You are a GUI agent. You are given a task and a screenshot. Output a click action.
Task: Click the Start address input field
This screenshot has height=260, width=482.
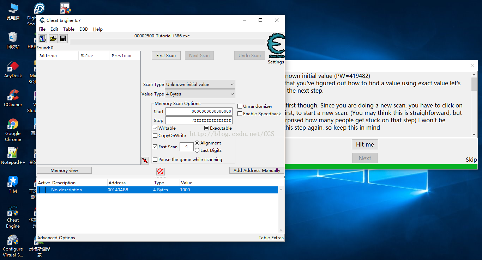tap(199, 112)
